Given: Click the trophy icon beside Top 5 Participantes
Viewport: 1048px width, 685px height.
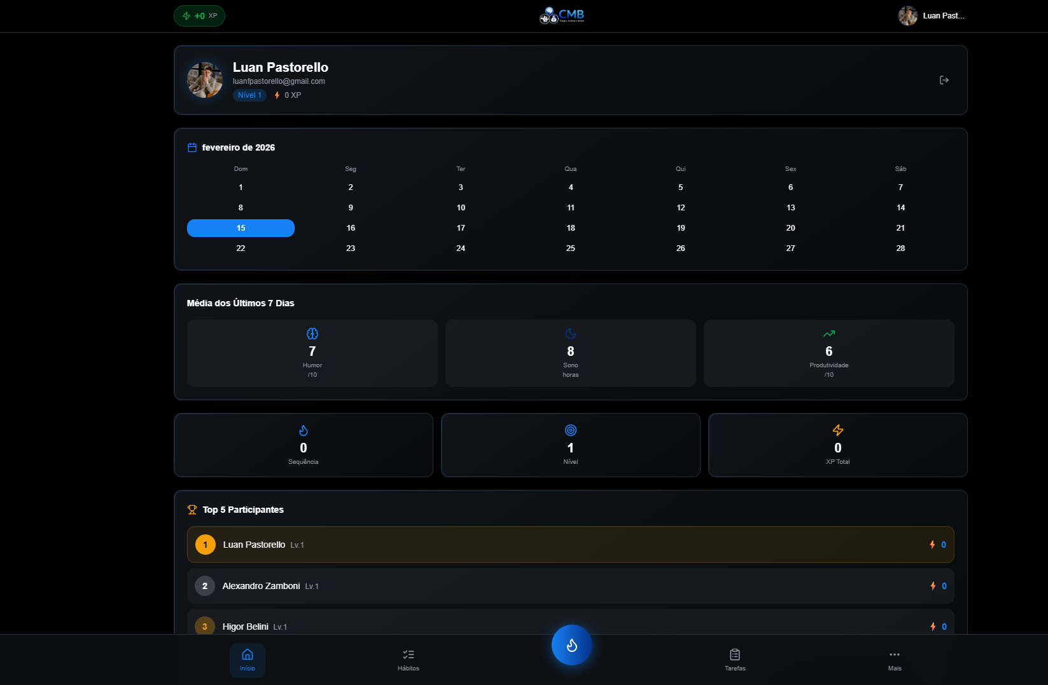Looking at the screenshot, I should coord(192,510).
